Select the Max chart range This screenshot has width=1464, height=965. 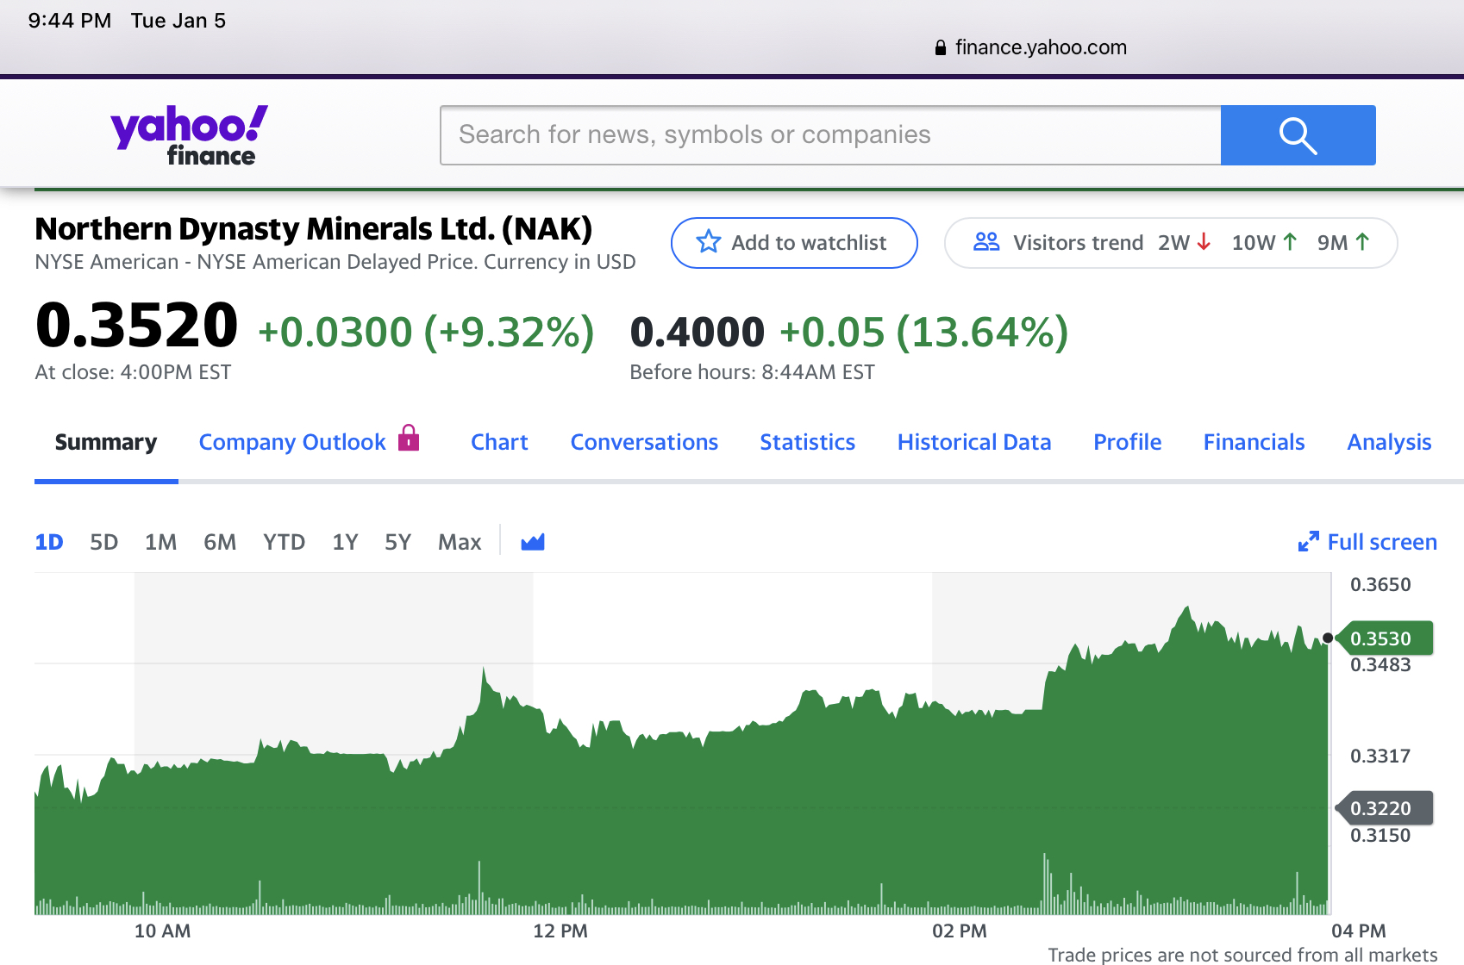point(460,542)
